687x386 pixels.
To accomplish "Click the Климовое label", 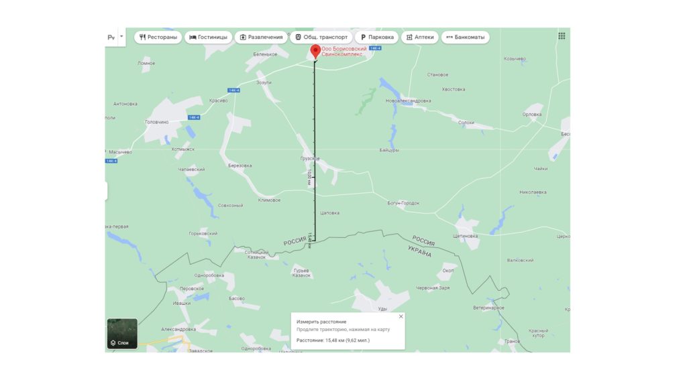I will point(269,200).
